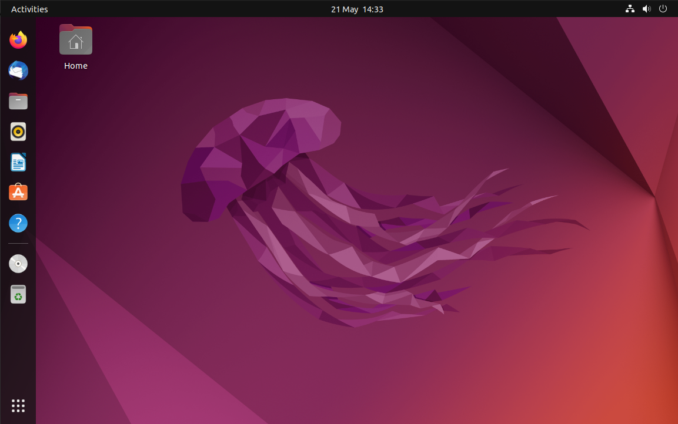This screenshot has width=678, height=424.
Task: Click the wired network status icon
Action: coord(630,9)
